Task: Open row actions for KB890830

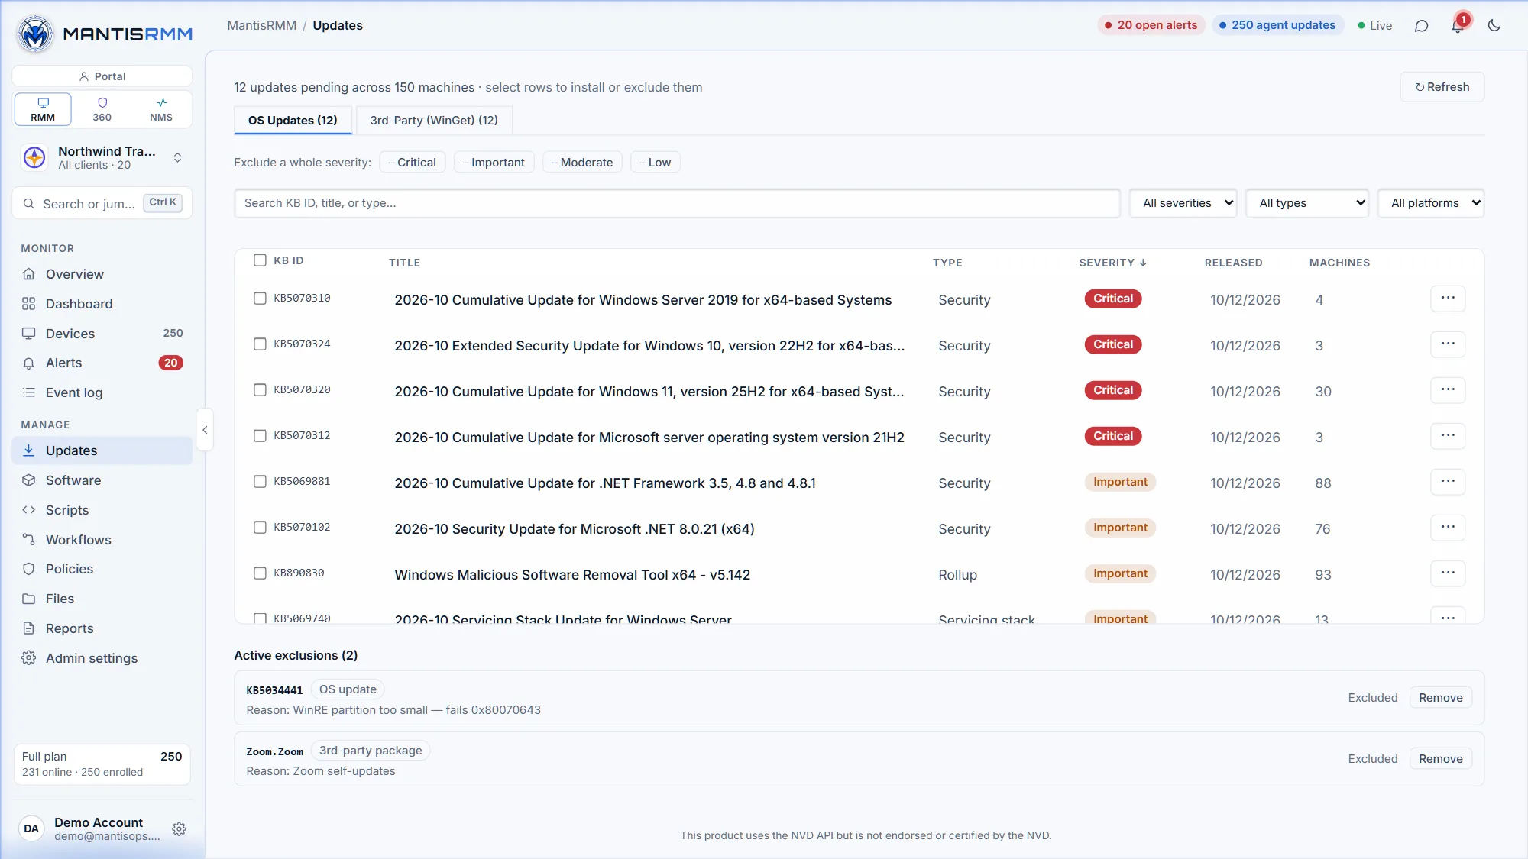Action: pyautogui.click(x=1448, y=573)
